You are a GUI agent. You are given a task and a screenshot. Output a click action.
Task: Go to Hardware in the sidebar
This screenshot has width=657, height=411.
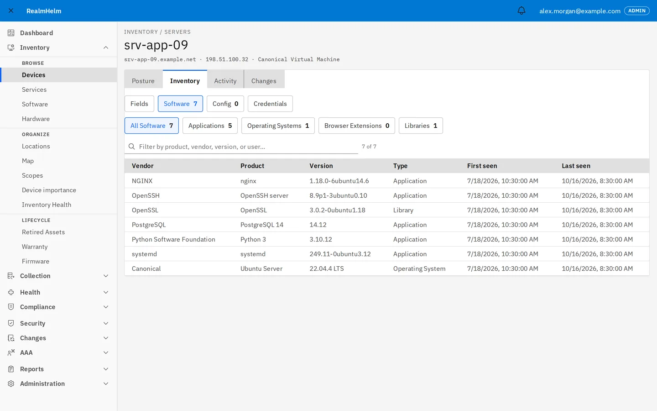click(58, 119)
